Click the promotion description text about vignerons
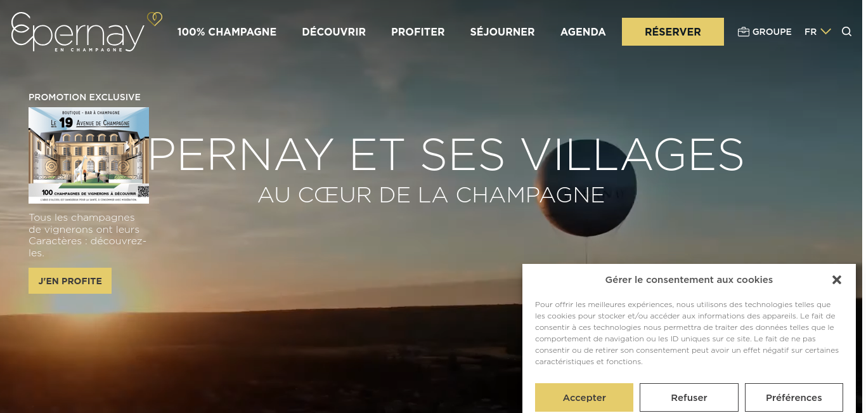This screenshot has width=866, height=413. pos(87,235)
